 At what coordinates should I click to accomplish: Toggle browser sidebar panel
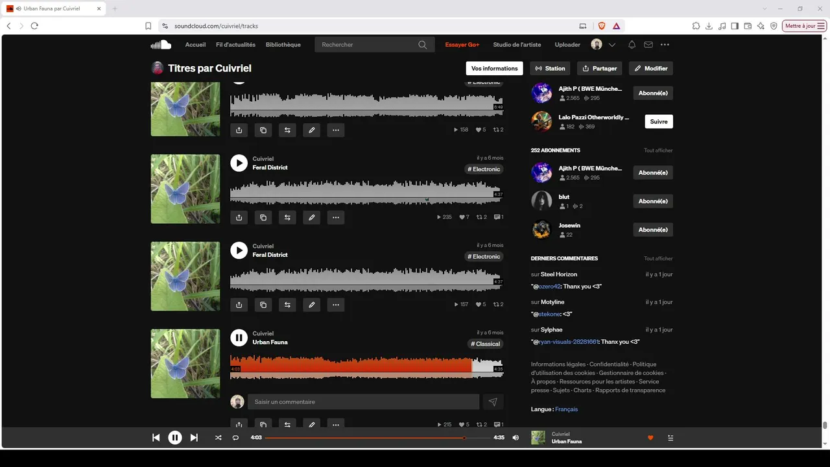735,26
